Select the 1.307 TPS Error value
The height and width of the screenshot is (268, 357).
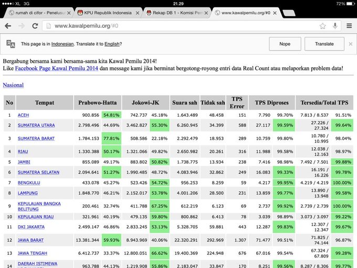[240, 240]
